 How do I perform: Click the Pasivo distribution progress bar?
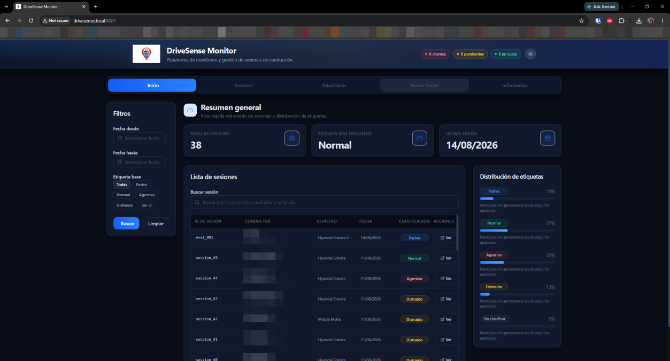pos(517,198)
